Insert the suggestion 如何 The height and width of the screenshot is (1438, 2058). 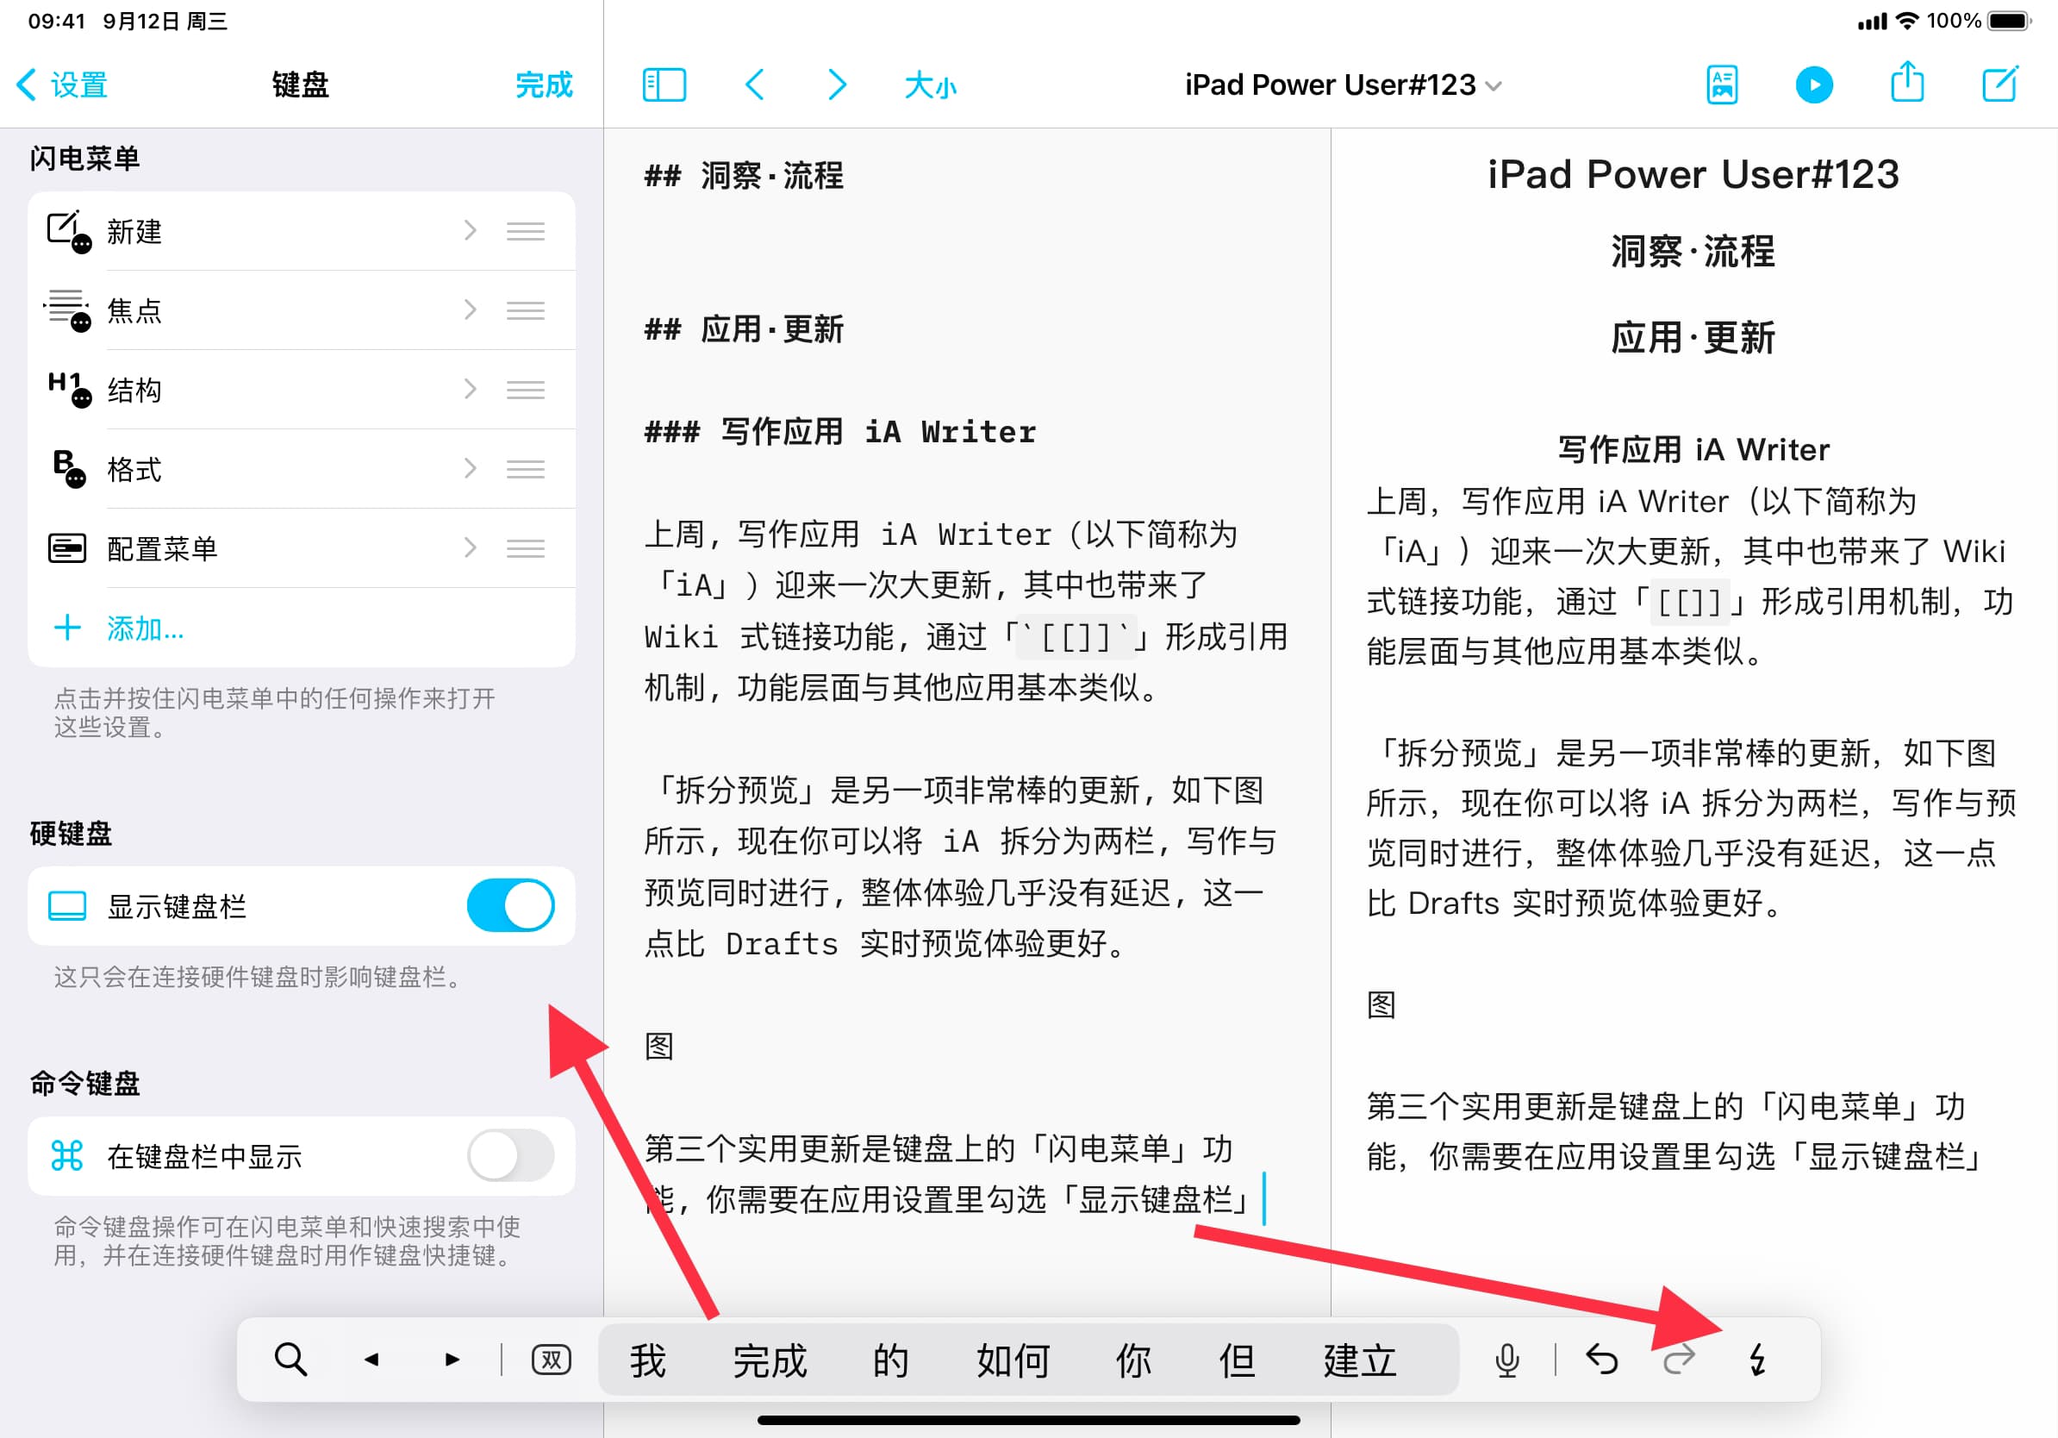point(1013,1360)
